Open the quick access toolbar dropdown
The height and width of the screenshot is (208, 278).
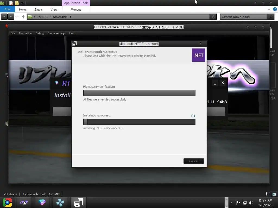(x=22, y=3)
